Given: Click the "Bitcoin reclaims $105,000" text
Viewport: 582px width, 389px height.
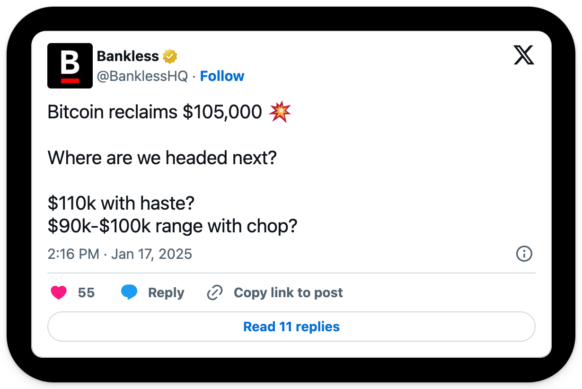Looking at the screenshot, I should 155,113.
